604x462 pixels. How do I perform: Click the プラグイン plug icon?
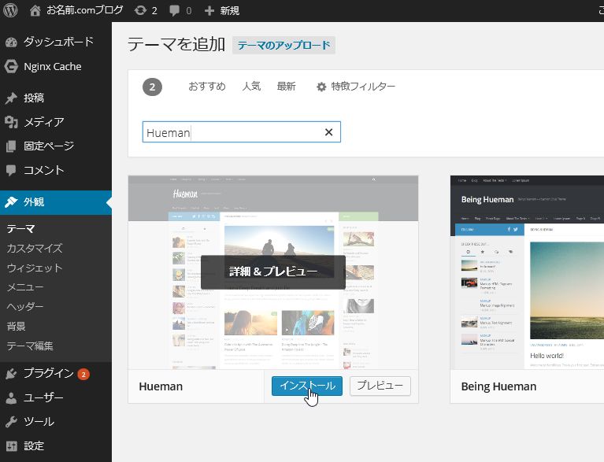(x=11, y=373)
